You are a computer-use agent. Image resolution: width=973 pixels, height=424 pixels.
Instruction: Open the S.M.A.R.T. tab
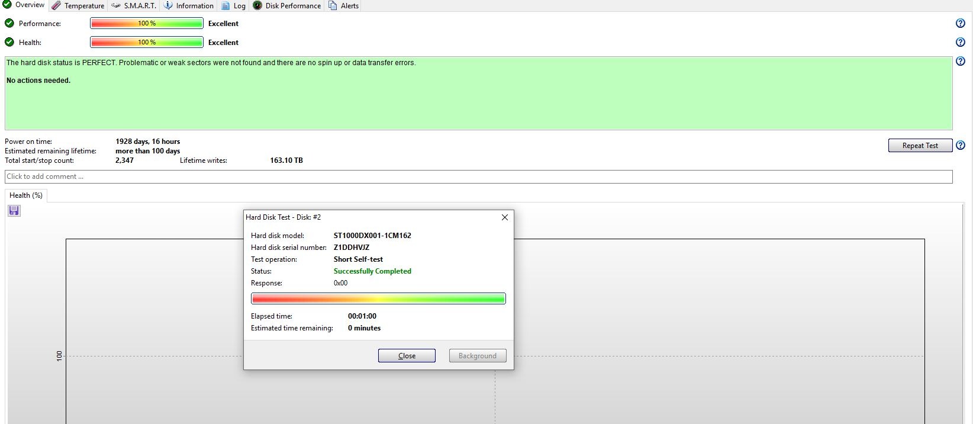(x=134, y=6)
